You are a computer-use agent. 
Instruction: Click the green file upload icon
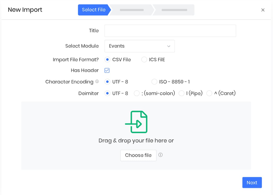click(x=136, y=122)
